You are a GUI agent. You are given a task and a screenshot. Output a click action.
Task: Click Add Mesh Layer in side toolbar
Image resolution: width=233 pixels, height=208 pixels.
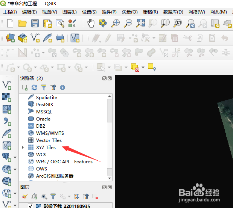tap(7, 109)
